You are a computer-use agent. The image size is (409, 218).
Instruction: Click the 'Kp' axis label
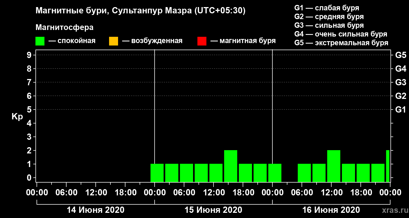point(17,117)
